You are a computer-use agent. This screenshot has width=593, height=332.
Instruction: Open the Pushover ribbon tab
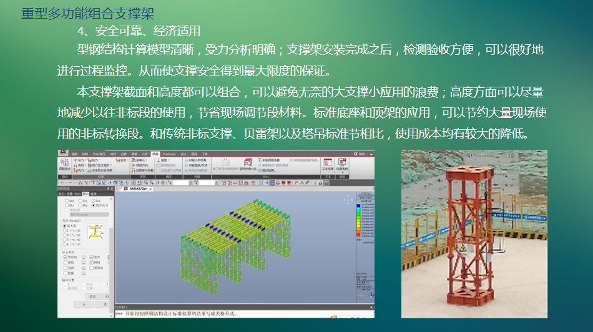(169, 154)
